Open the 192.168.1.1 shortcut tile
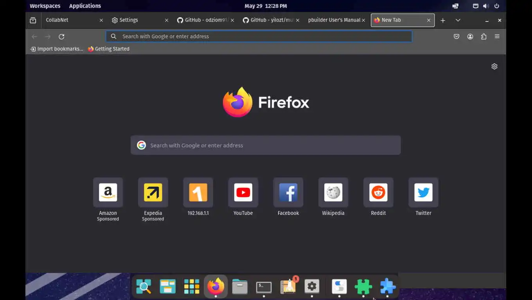532x300 pixels. 198,192
